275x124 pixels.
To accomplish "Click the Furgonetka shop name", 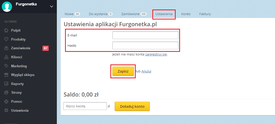I will pyautogui.click(x=26, y=4).
